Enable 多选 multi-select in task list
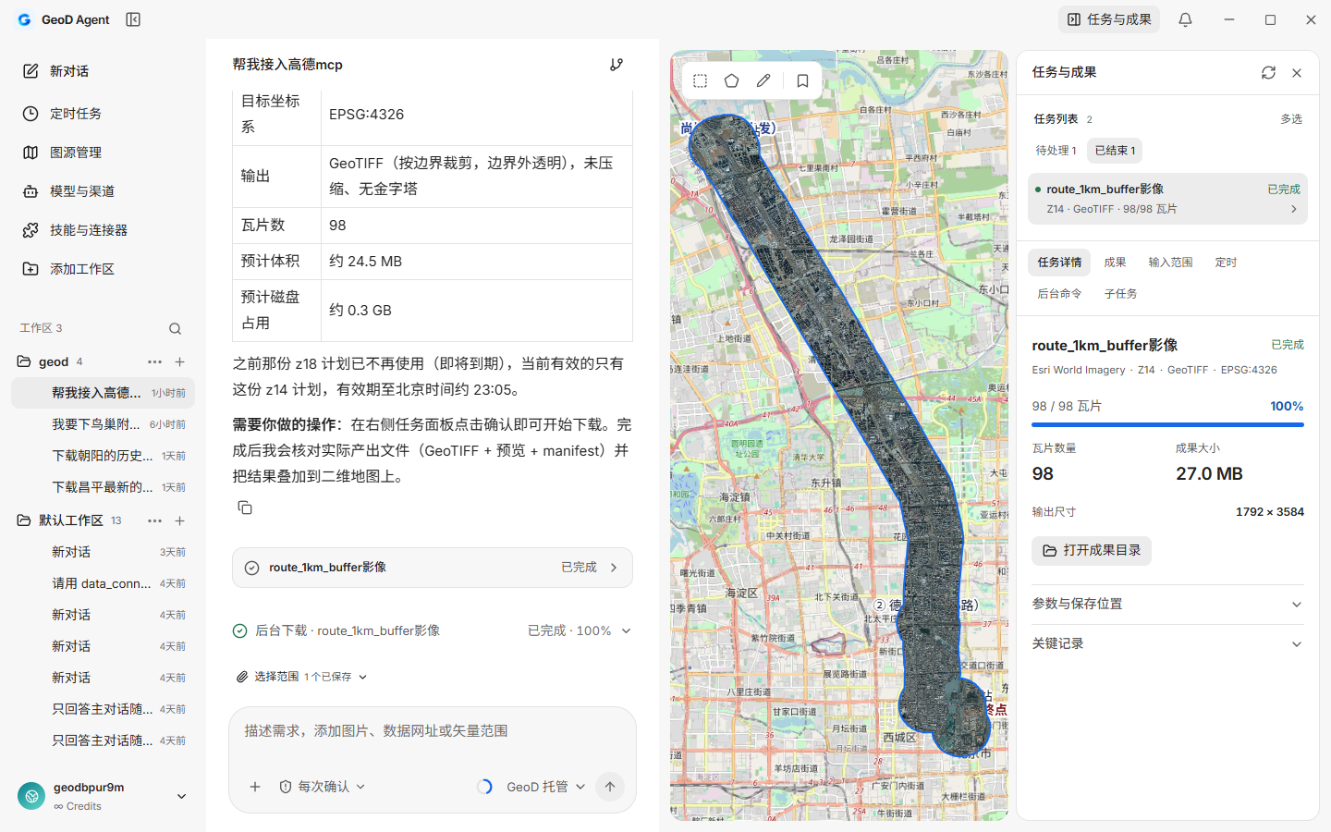This screenshot has height=832, width=1331. 1291,119
